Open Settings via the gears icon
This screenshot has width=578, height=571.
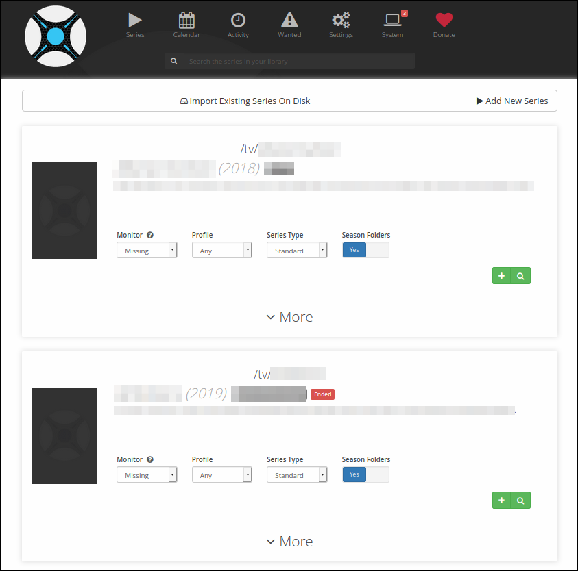pos(340,20)
